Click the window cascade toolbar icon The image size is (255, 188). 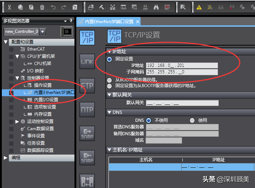tap(91, 7)
